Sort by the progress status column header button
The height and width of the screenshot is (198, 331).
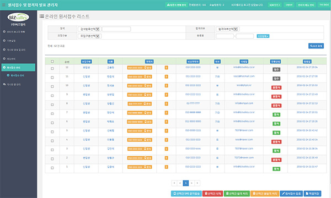coord(275,62)
